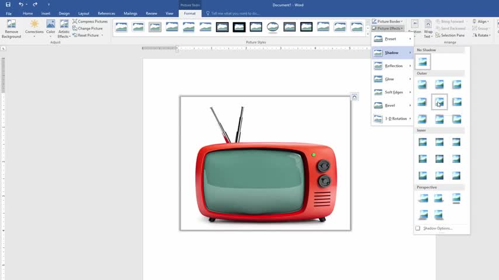Switch to the Design tab

(x=64, y=13)
